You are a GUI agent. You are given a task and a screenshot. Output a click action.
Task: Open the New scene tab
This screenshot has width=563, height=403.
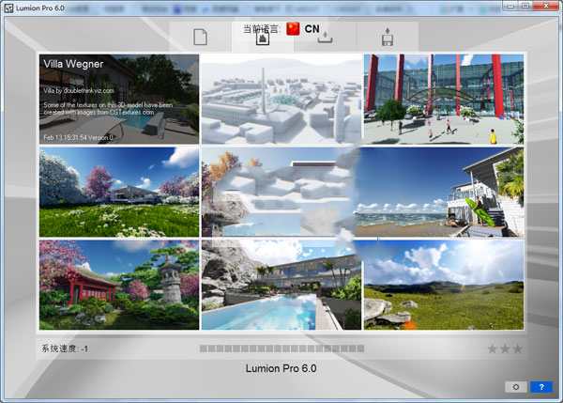[200, 38]
